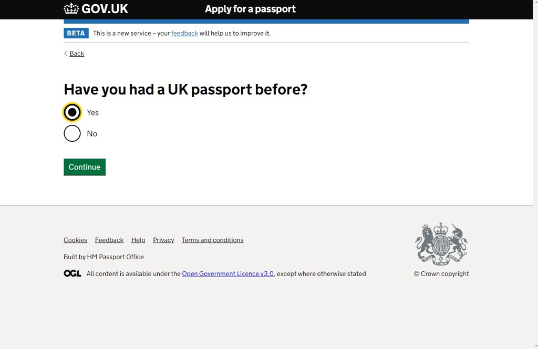Open the feedback link in the beta banner

(x=184, y=33)
